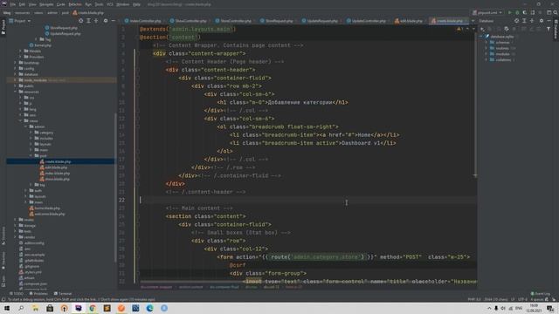The height and width of the screenshot is (314, 559).
Task: Click the Database properties icon in toolbar
Action: (507, 29)
